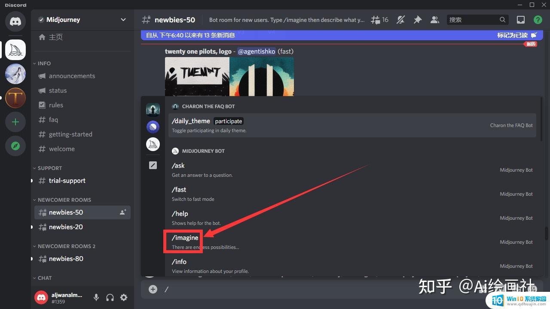Click the chat area scrollbar
Viewport: 550px width, 309px height.
tap(547, 234)
